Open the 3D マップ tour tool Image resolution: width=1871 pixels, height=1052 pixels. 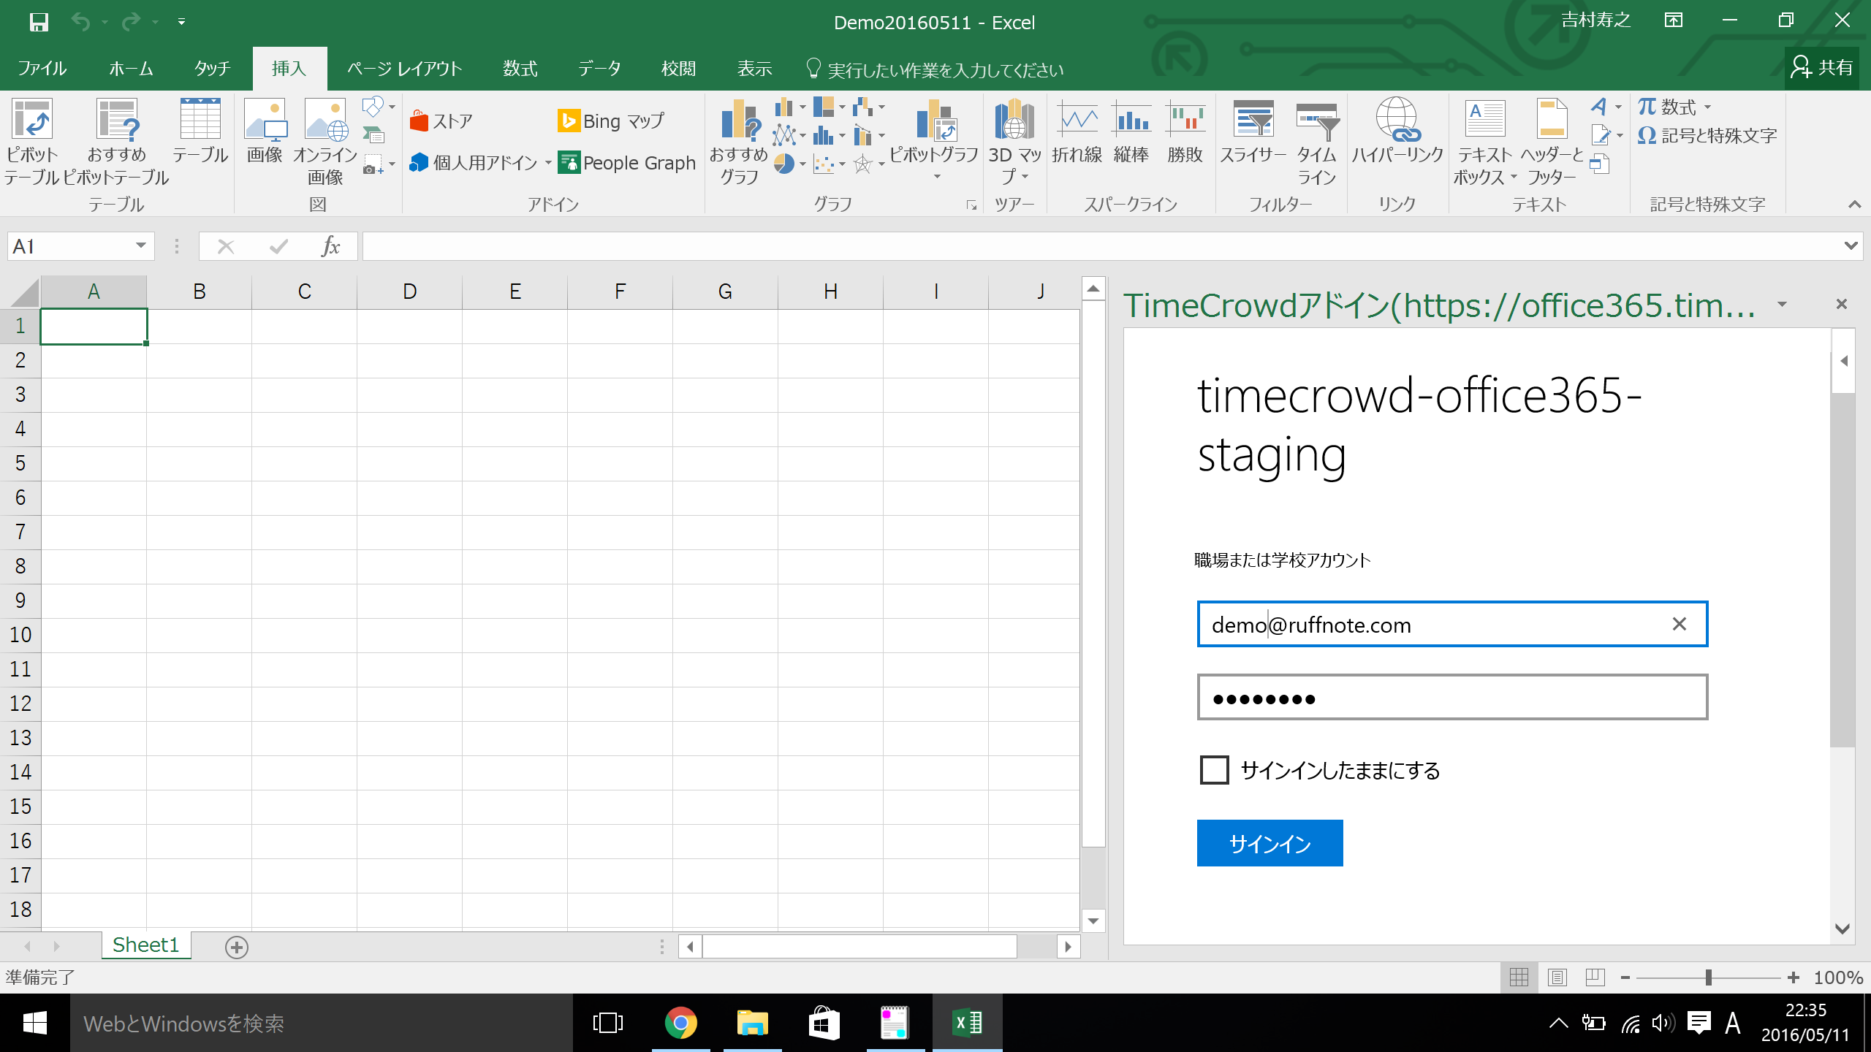[1014, 142]
